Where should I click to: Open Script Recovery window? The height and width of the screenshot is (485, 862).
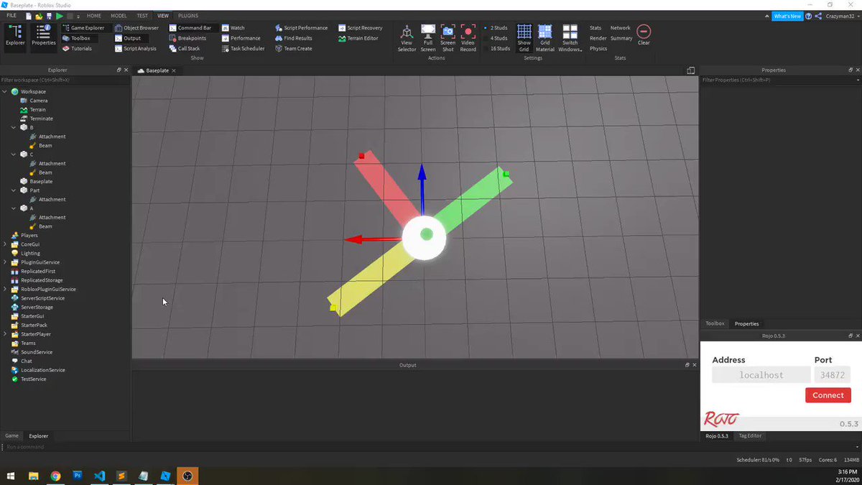click(360, 28)
